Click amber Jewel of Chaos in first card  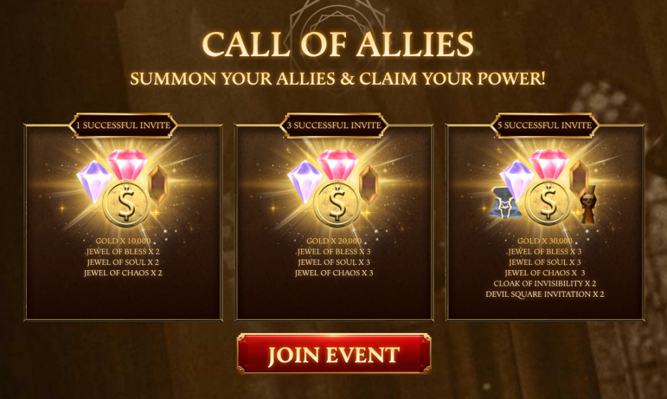coord(158,184)
